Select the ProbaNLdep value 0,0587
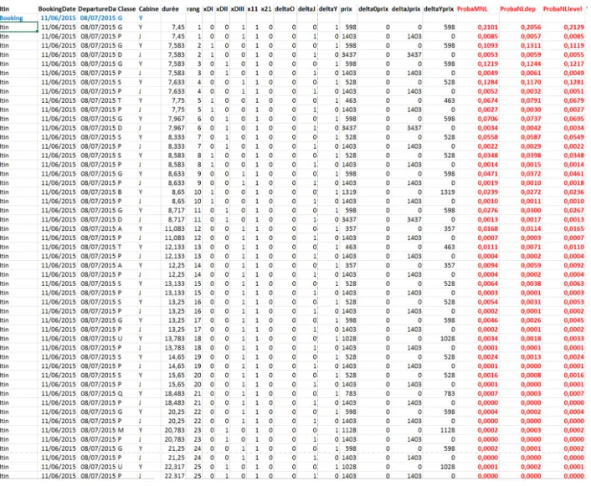Image resolution: width=591 pixels, height=486 pixels. (531, 136)
